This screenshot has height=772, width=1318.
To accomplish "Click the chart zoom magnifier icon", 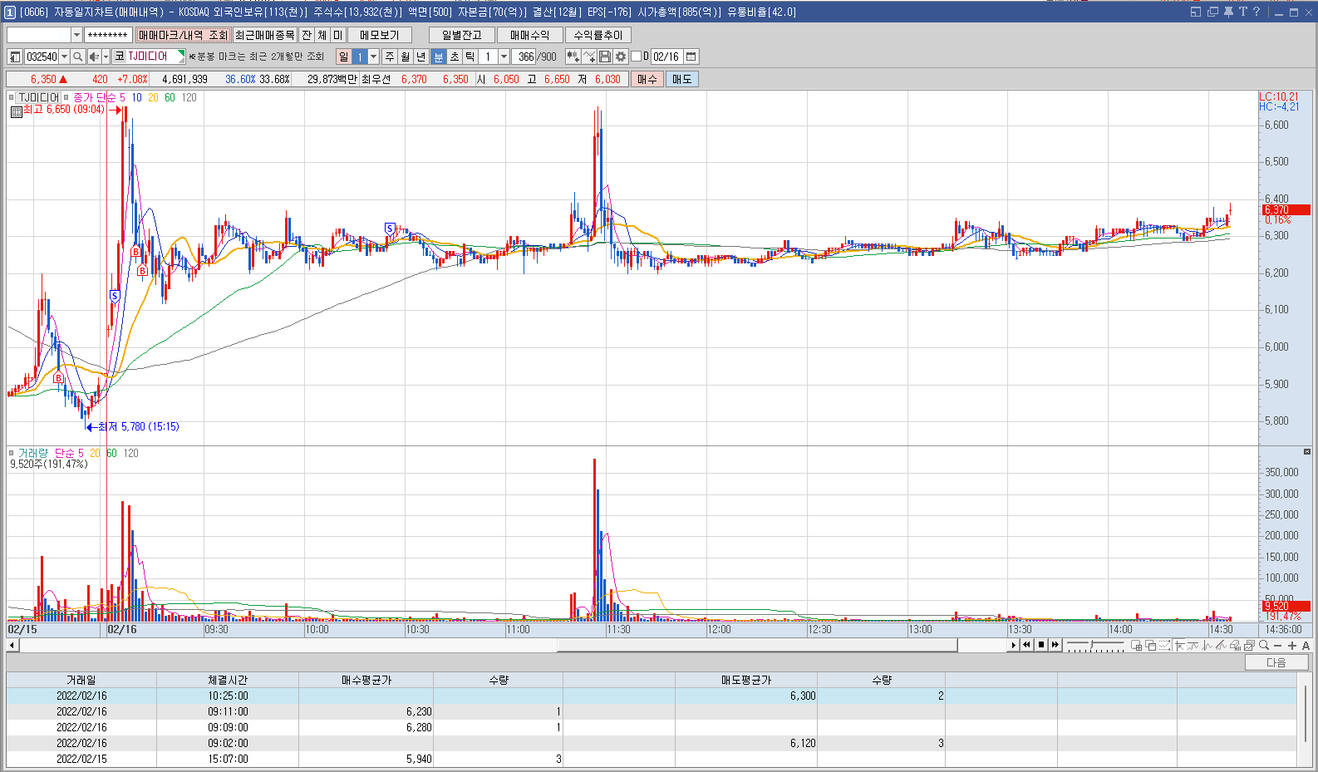I will [x=1264, y=645].
